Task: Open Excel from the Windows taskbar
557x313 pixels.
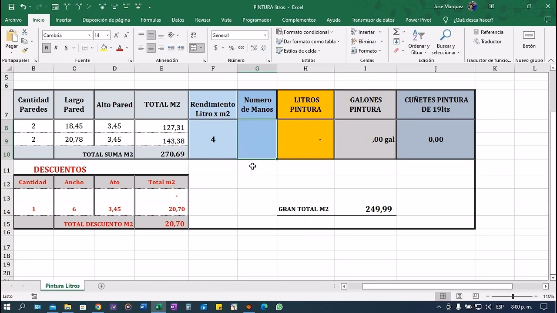Action: pos(158,307)
